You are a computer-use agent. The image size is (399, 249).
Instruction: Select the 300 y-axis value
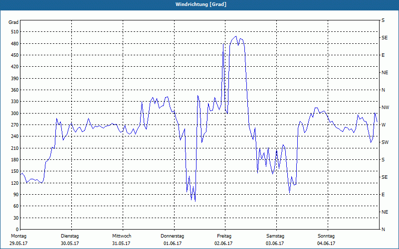15,114
